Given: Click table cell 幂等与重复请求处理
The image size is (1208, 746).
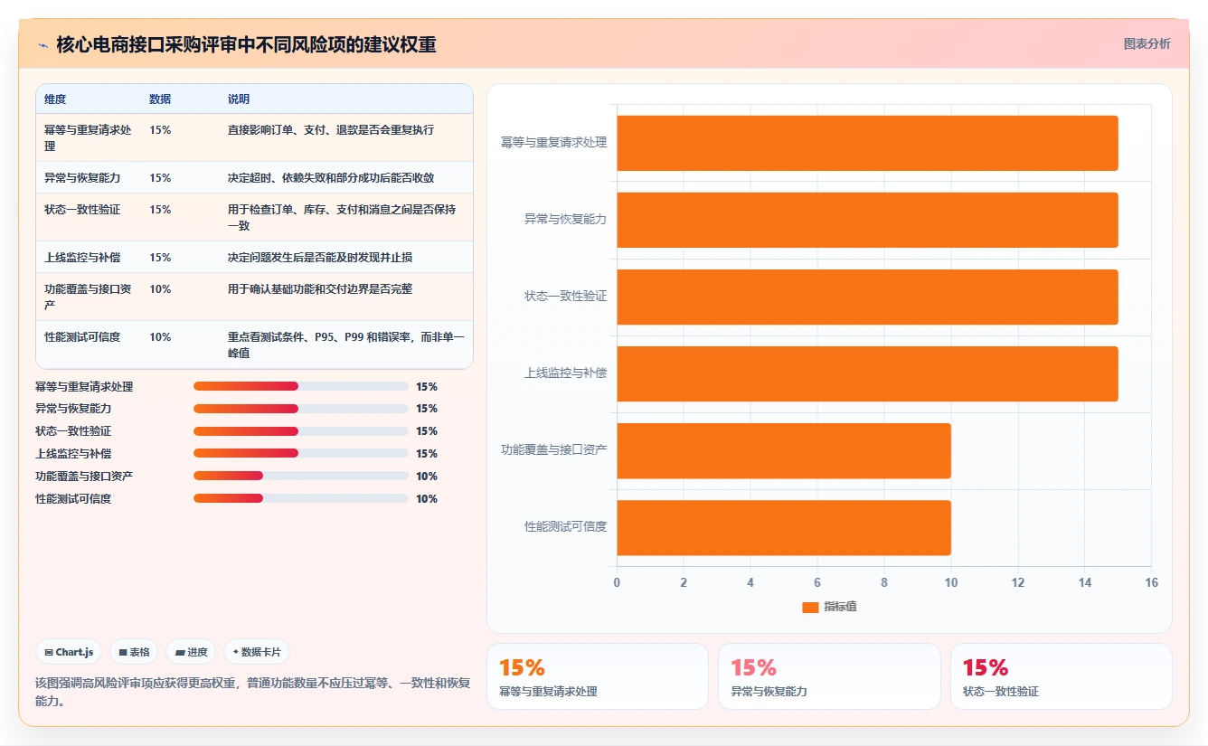Looking at the screenshot, I should click(88, 137).
